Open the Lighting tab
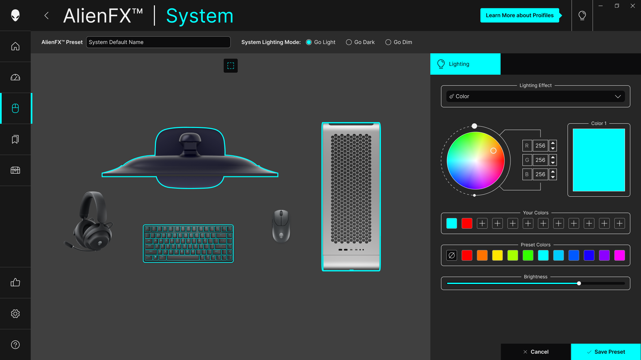Viewport: 641px width, 360px height. pyautogui.click(x=465, y=64)
